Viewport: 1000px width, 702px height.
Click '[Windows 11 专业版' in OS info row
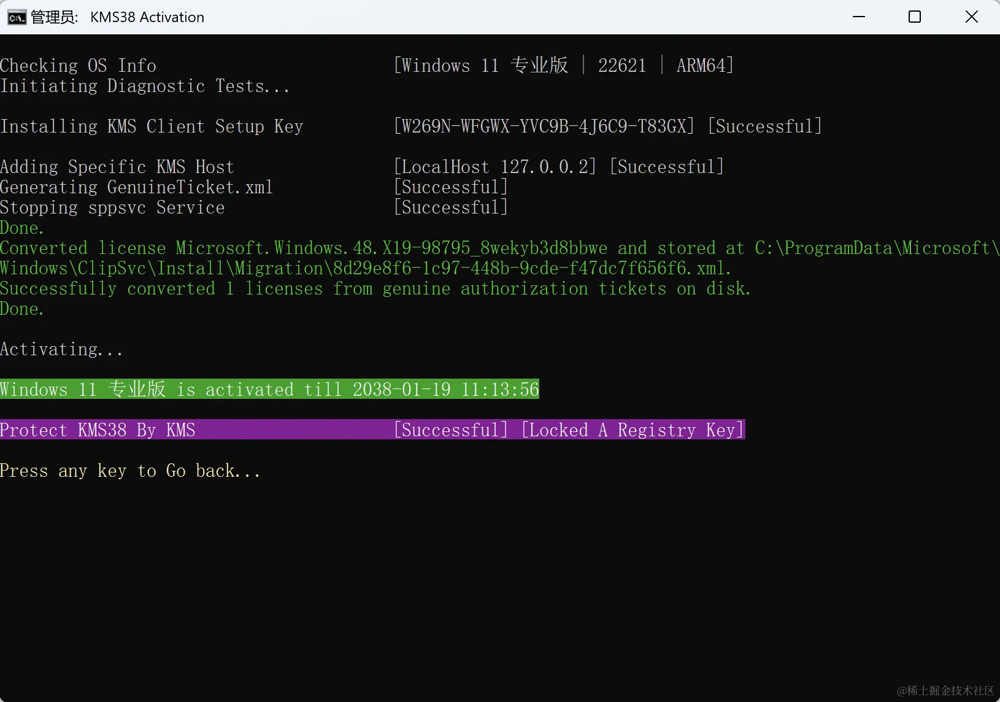pyautogui.click(x=481, y=66)
